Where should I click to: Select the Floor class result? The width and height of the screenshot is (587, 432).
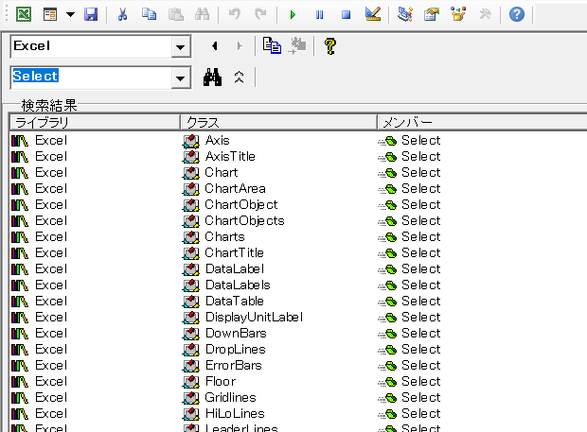221,382
